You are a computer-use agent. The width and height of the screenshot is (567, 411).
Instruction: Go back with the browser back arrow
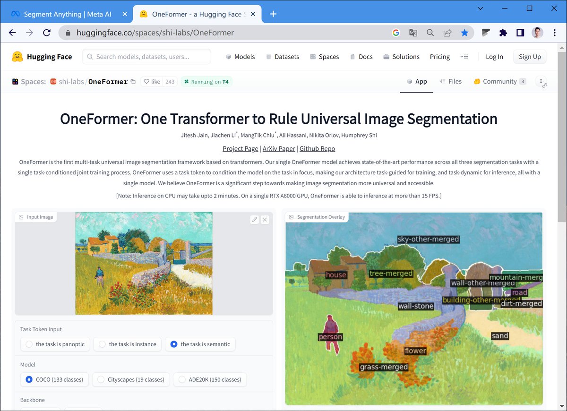tap(12, 33)
